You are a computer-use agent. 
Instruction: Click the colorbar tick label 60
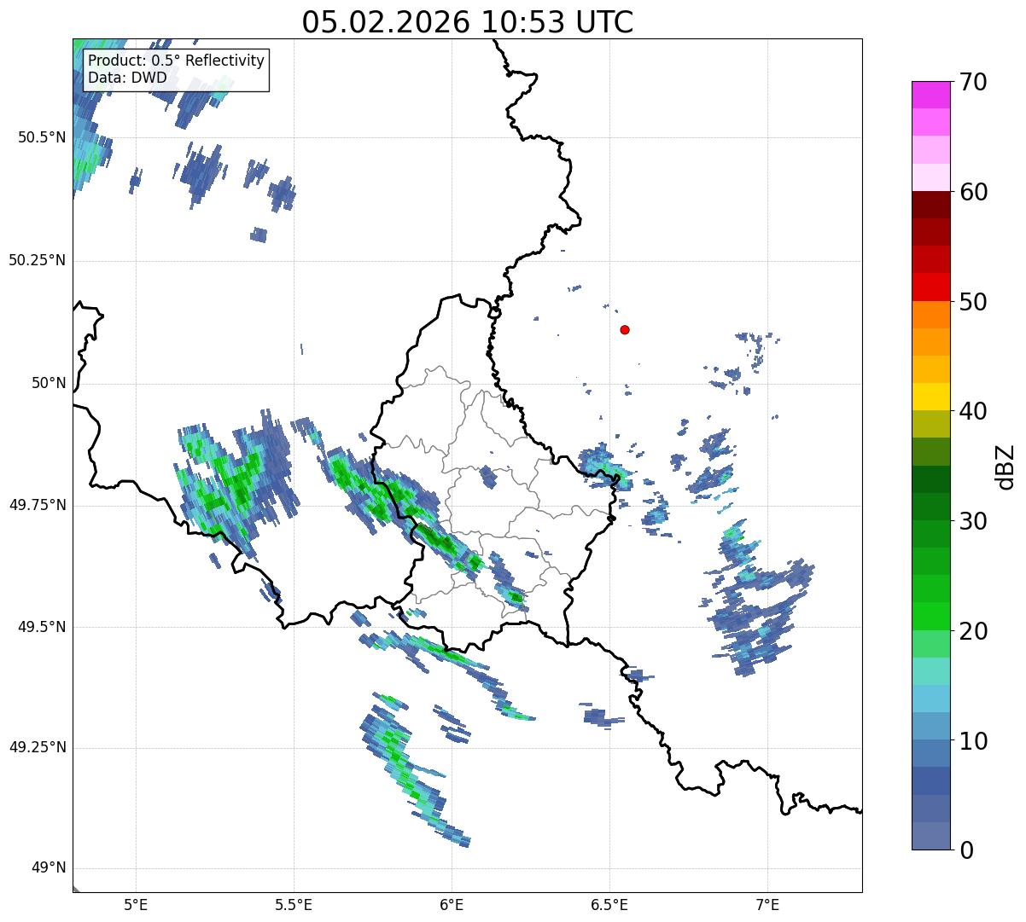tap(973, 192)
